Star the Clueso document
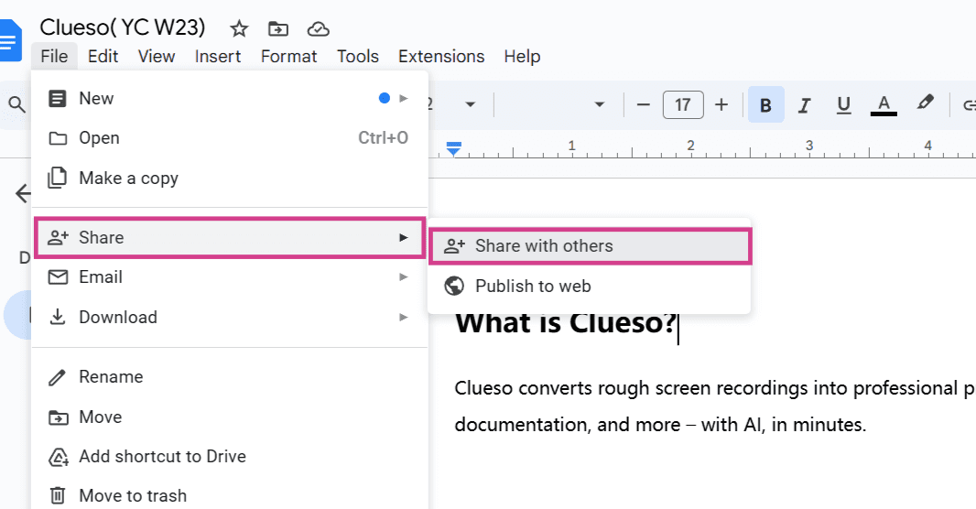This screenshot has height=509, width=976. pos(239,28)
